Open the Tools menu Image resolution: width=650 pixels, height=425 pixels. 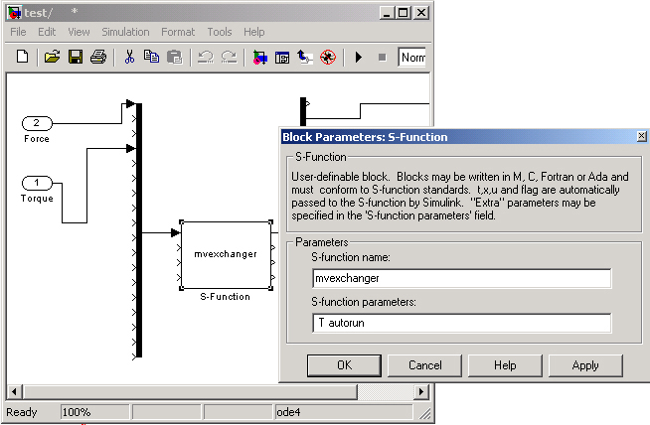(220, 32)
